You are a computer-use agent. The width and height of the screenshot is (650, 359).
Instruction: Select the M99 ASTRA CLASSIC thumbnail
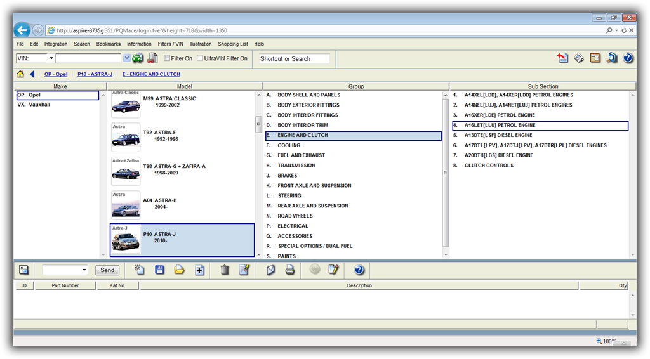click(x=126, y=104)
